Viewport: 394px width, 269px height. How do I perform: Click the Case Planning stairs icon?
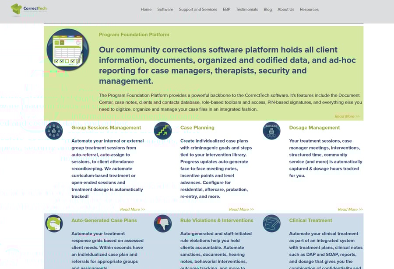pos(163,131)
